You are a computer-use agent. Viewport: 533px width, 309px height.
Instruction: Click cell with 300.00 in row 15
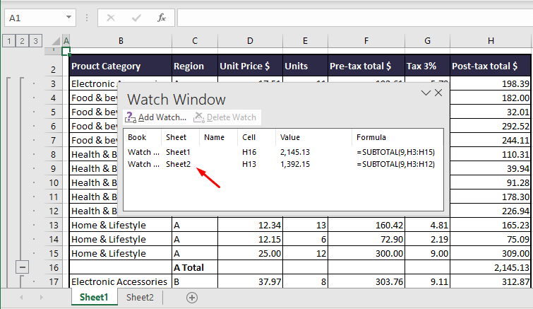(x=366, y=254)
